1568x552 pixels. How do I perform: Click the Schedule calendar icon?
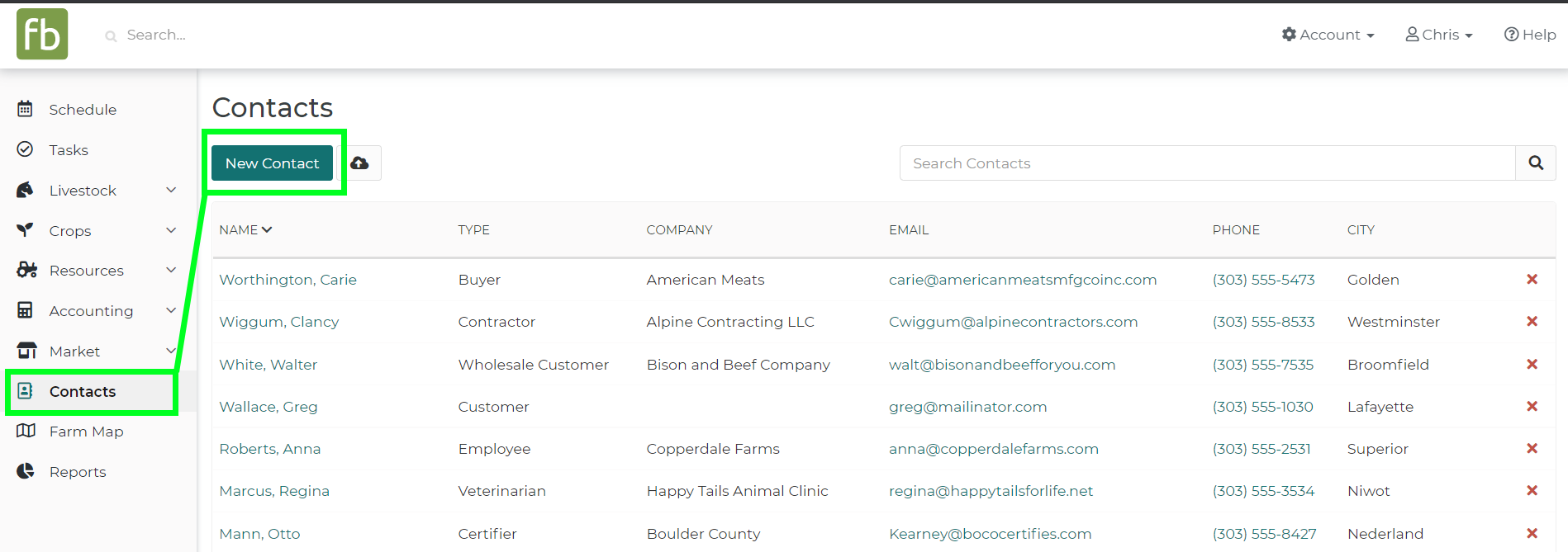(x=26, y=109)
